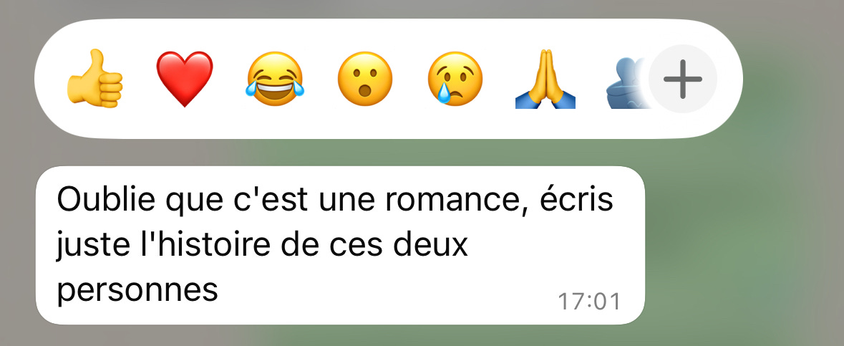Tap the partially hidden blue emoji
This screenshot has width=844, height=346.
click(x=629, y=82)
